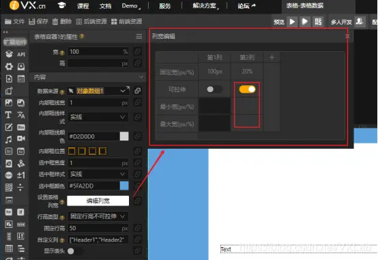378x260 pixels.
Task: Click the 删除 delete button
Action: [x=62, y=21]
